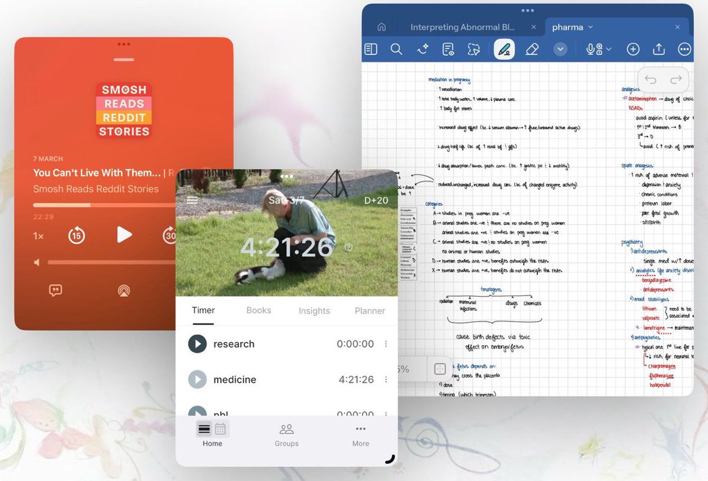
Task: Tap the 4:21:26 total timer display
Action: tap(287, 247)
